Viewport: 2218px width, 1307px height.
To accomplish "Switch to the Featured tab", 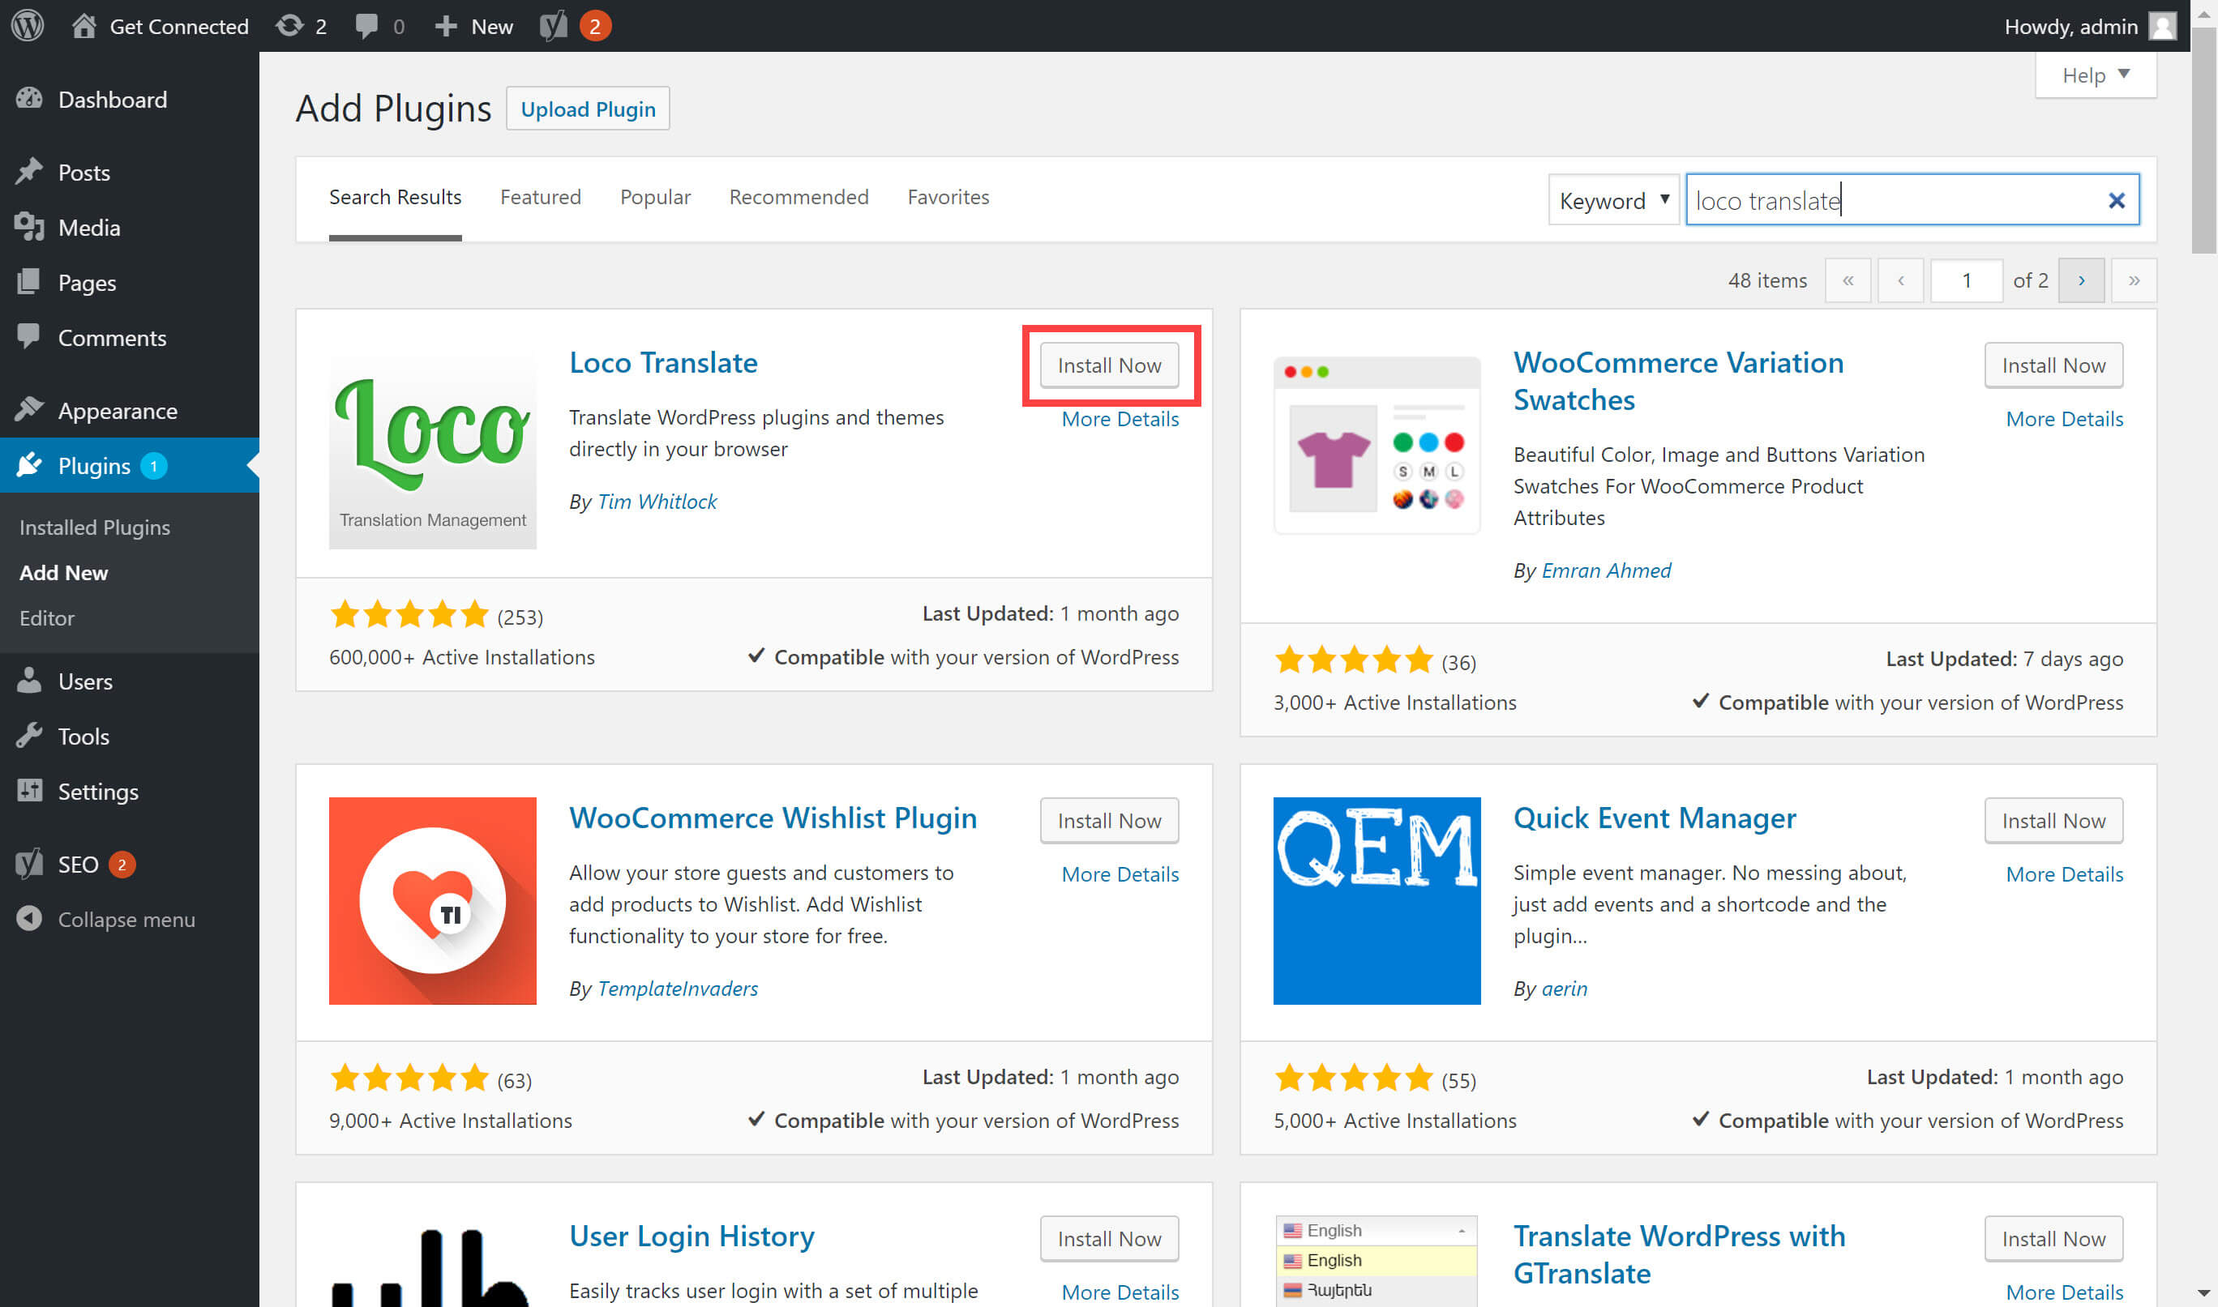I will (x=540, y=196).
